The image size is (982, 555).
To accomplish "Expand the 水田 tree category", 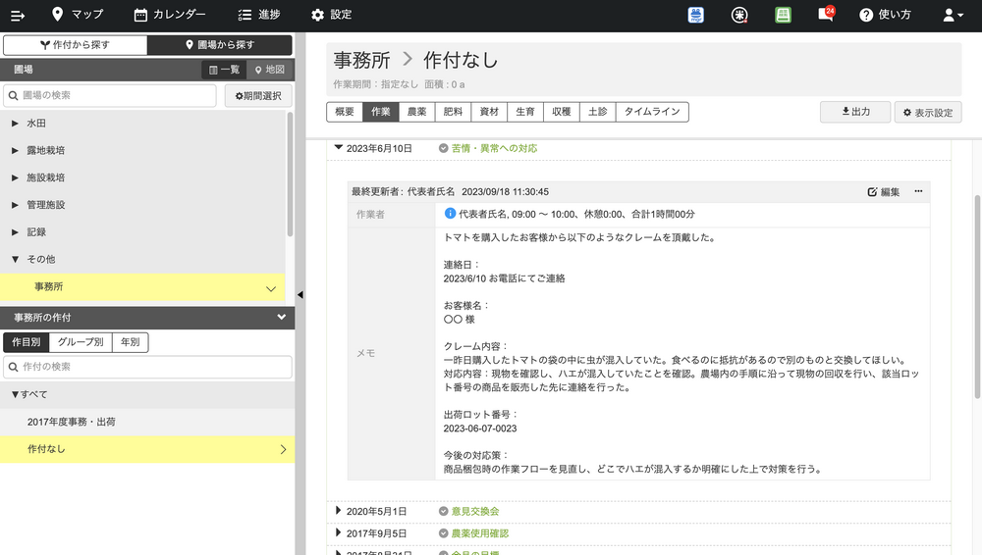I will pos(15,124).
